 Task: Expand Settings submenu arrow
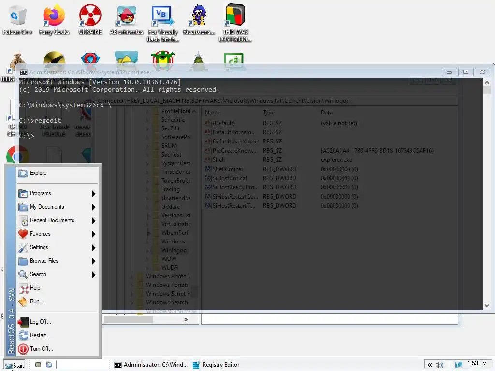tap(93, 248)
